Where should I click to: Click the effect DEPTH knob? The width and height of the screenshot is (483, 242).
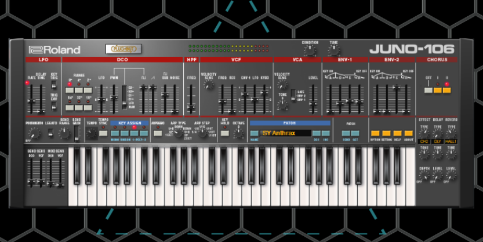click(x=424, y=175)
